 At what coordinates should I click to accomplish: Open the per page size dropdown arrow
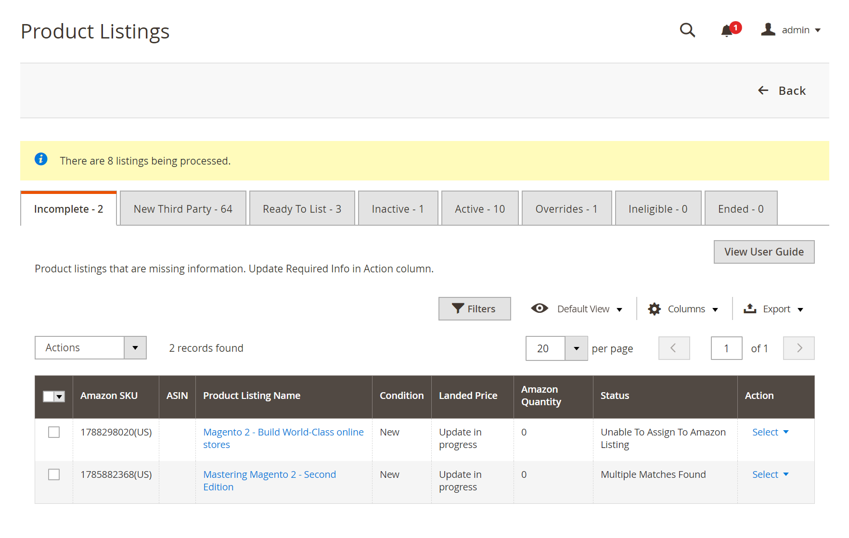pyautogui.click(x=576, y=348)
